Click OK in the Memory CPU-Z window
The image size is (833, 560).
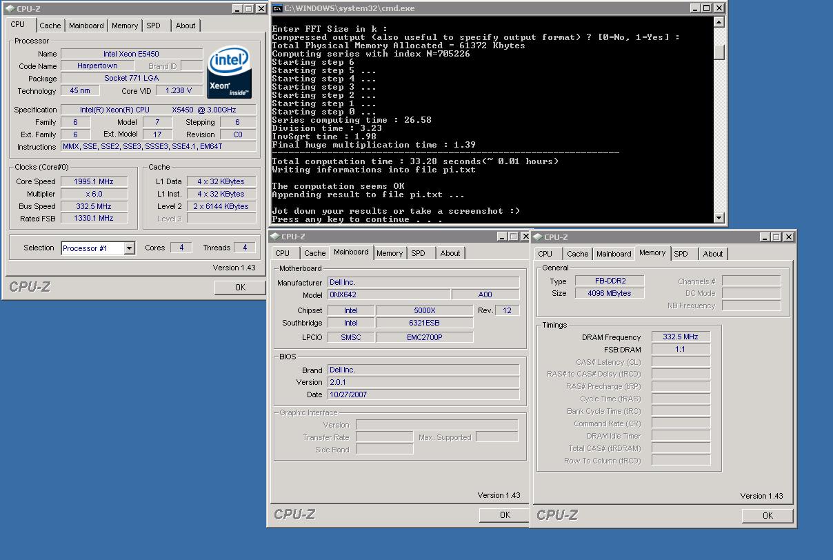tap(767, 515)
